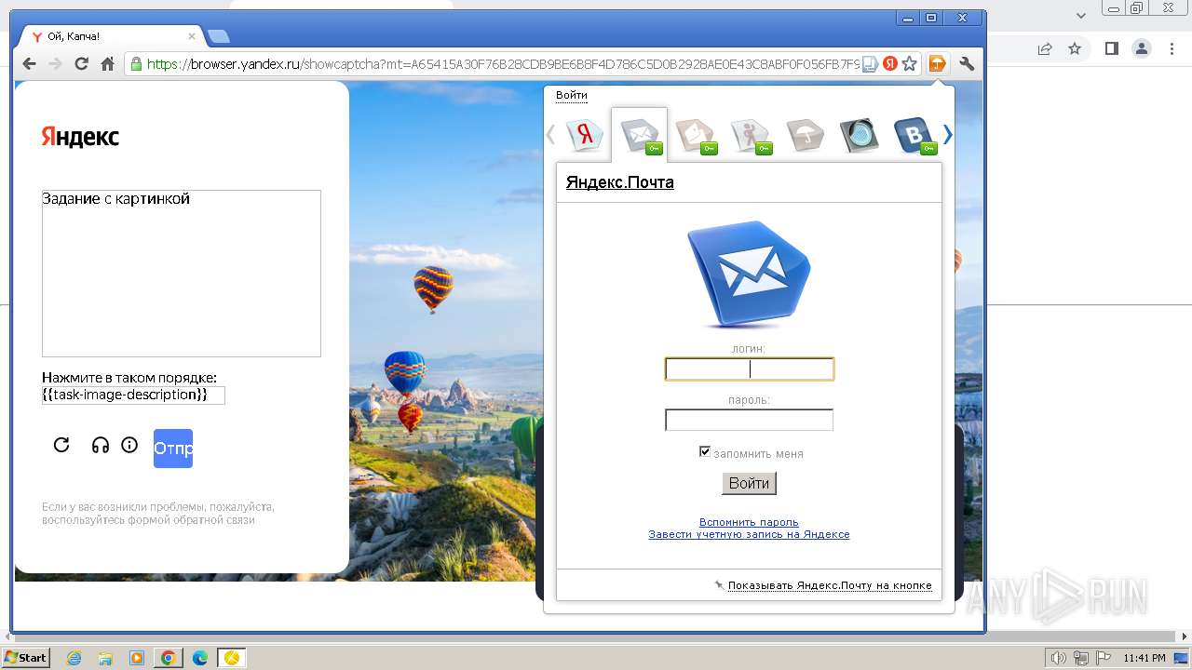Viewport: 1192px width, 670px height.
Task: Refresh the captcha with circular arrow
Action: pos(61,445)
